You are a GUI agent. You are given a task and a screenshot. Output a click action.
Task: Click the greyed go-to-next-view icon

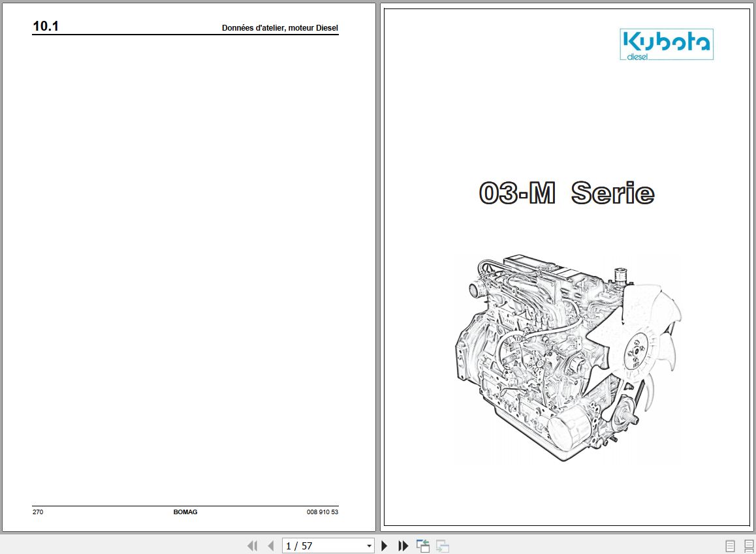(x=443, y=546)
